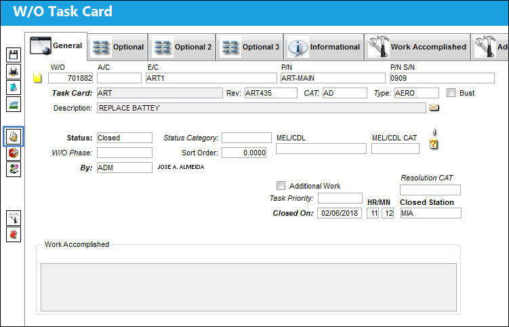
Task: Click the empty MEL/CDL CAT field
Action: [395, 149]
